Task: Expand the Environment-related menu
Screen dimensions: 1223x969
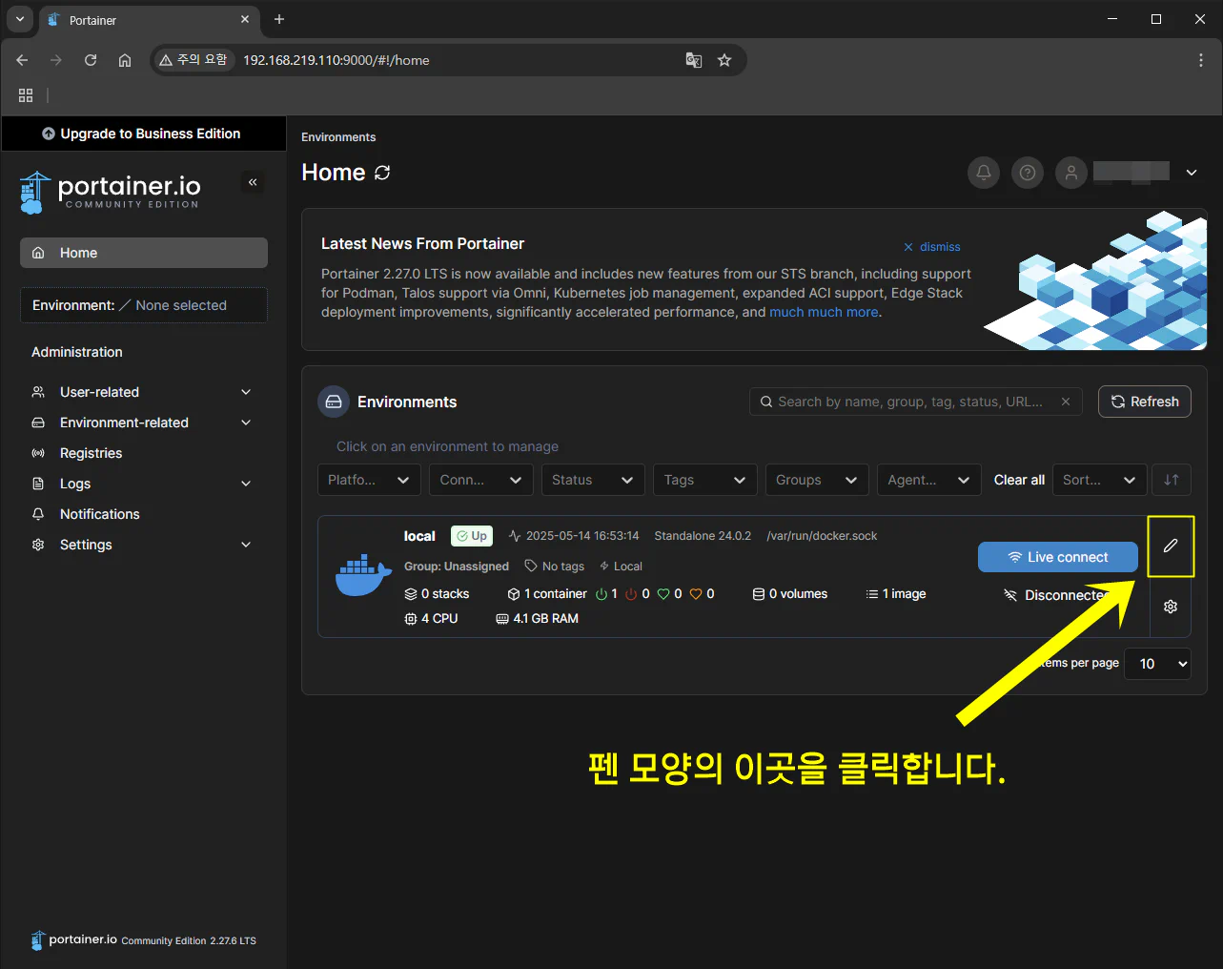Action: click(x=143, y=423)
